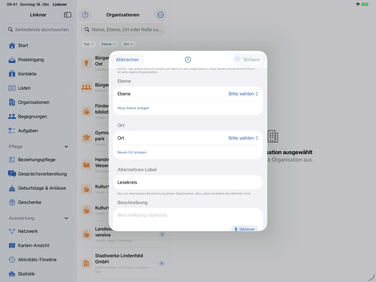Open the Ort filter chip
This screenshot has width=376, height=282.
(x=128, y=44)
